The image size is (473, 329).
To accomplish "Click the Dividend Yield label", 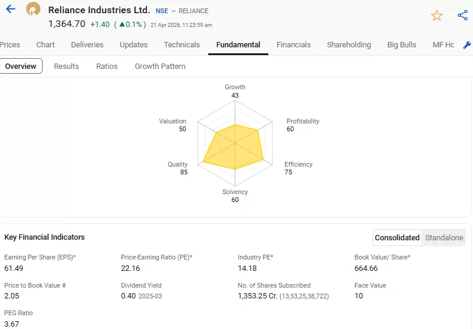I will (x=141, y=285).
